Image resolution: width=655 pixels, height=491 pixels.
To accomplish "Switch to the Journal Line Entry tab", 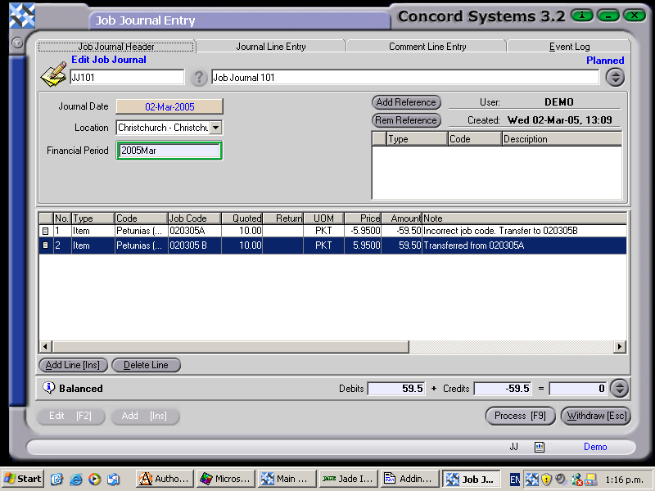I will [x=270, y=47].
